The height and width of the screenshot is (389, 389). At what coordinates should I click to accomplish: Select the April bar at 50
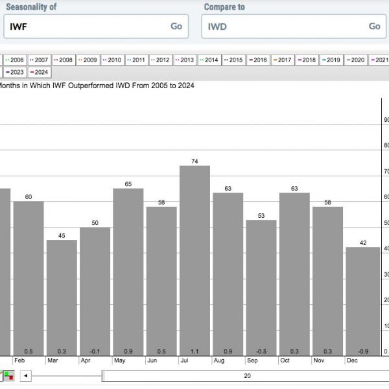click(95, 292)
